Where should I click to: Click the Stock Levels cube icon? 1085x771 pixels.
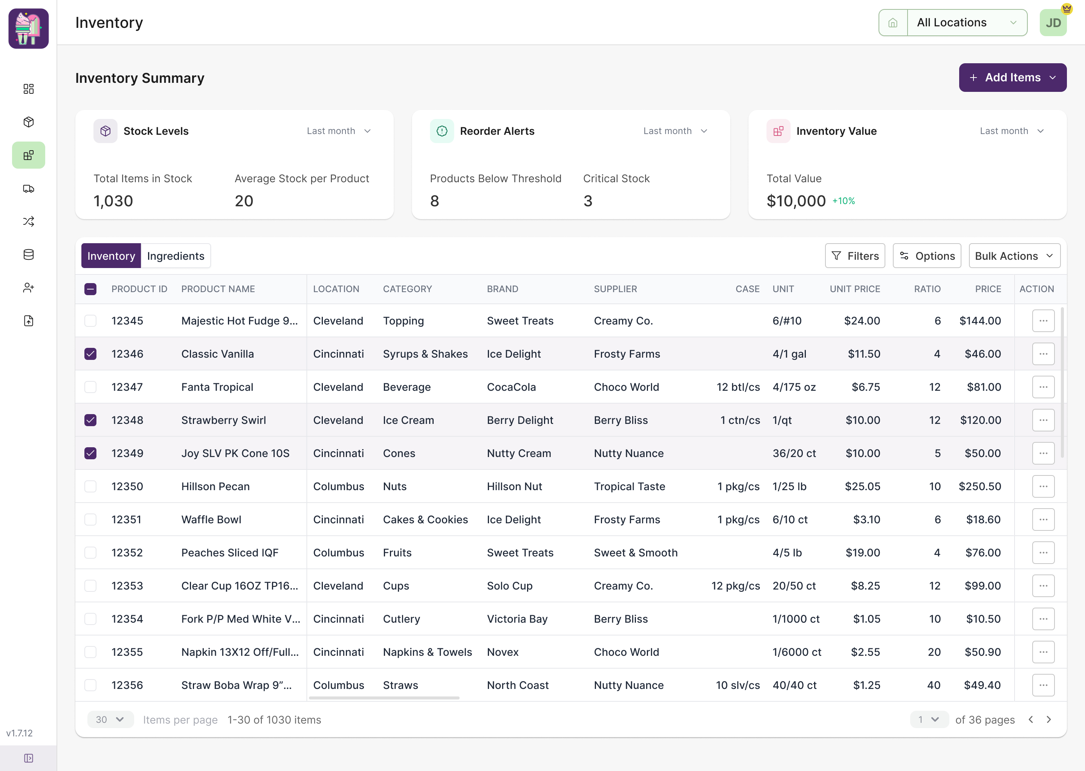click(x=105, y=131)
